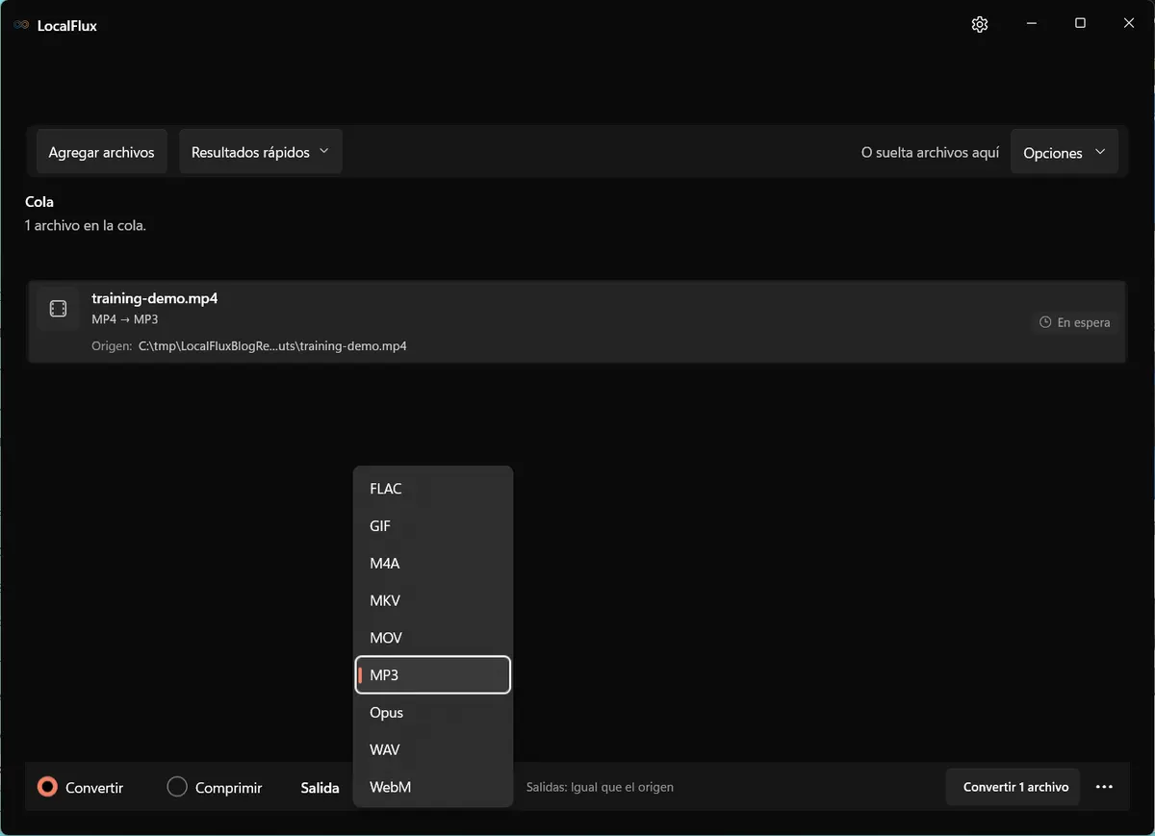Click the clock icon next to En espera
The height and width of the screenshot is (836, 1155).
(x=1045, y=322)
